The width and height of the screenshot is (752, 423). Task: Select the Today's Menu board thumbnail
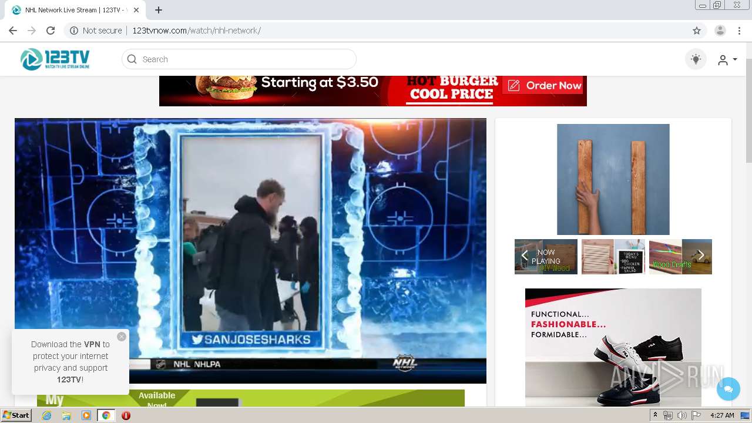(x=613, y=257)
